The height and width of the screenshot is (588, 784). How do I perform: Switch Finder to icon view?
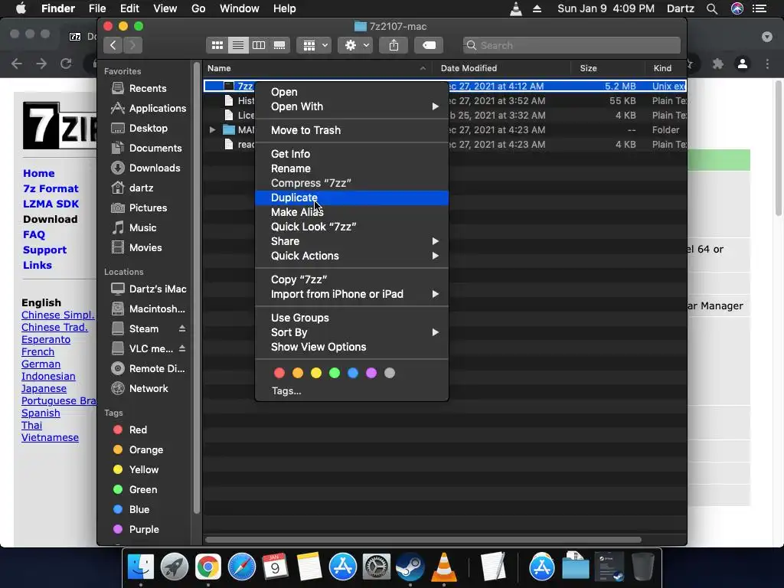(217, 45)
